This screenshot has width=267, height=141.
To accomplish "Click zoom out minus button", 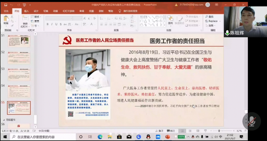I will [x=211, y=131].
